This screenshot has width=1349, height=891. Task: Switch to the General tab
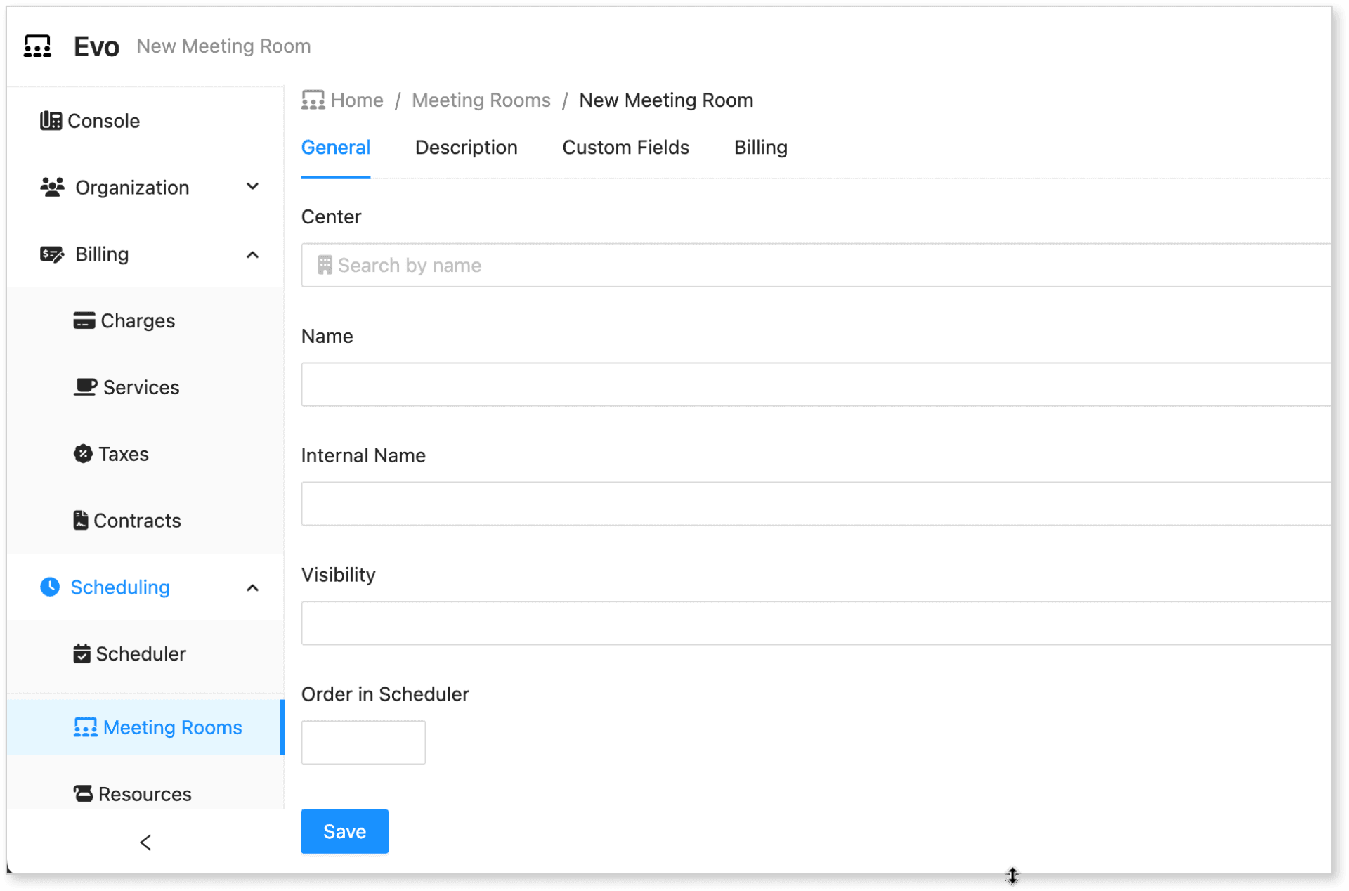(336, 148)
